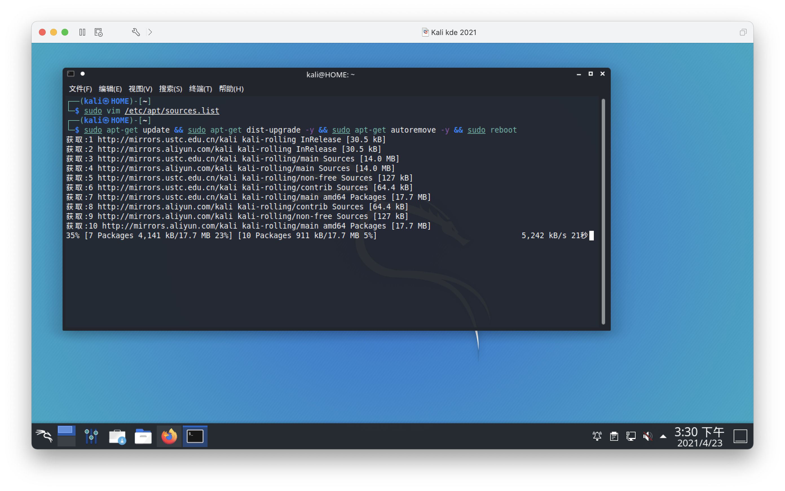This screenshot has width=785, height=491.
Task: Click the green fullscreen button of VM window
Action: [65, 32]
